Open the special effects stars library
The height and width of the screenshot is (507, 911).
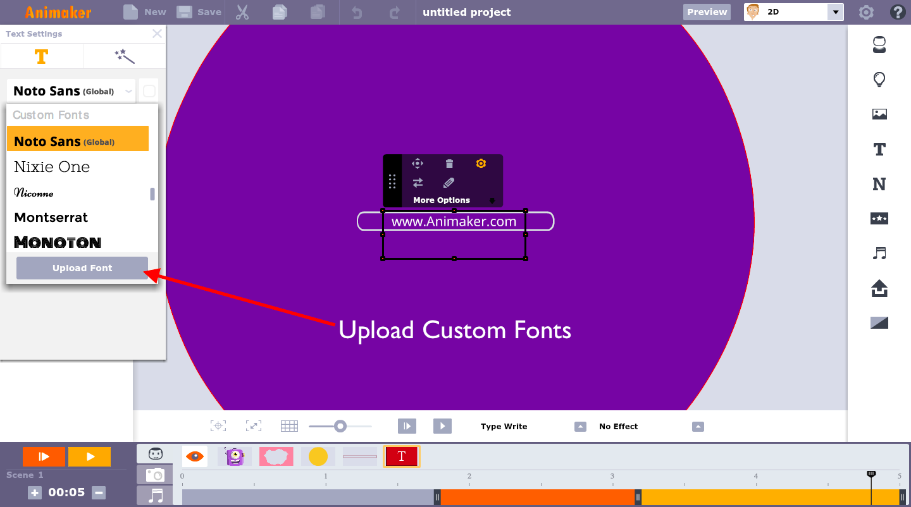coord(879,219)
